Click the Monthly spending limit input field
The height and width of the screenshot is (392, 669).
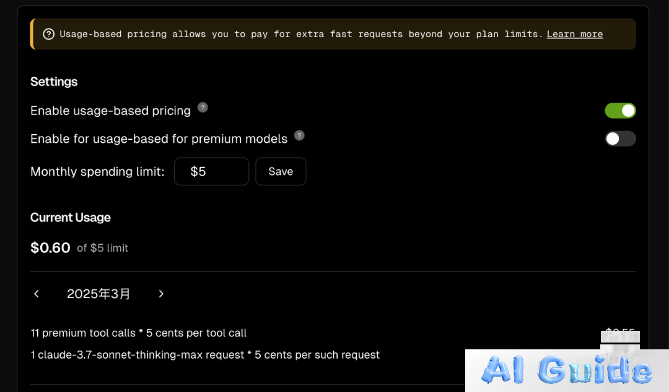click(212, 171)
